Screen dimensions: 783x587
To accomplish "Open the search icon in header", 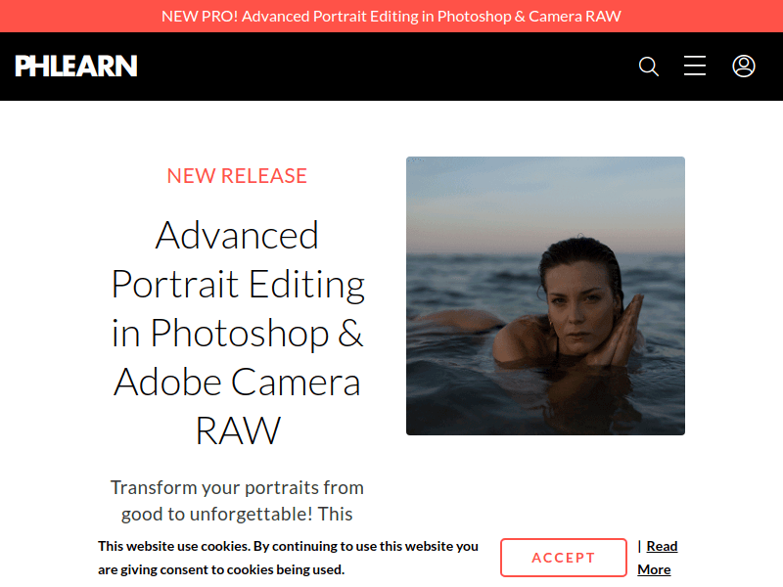I will click(648, 67).
